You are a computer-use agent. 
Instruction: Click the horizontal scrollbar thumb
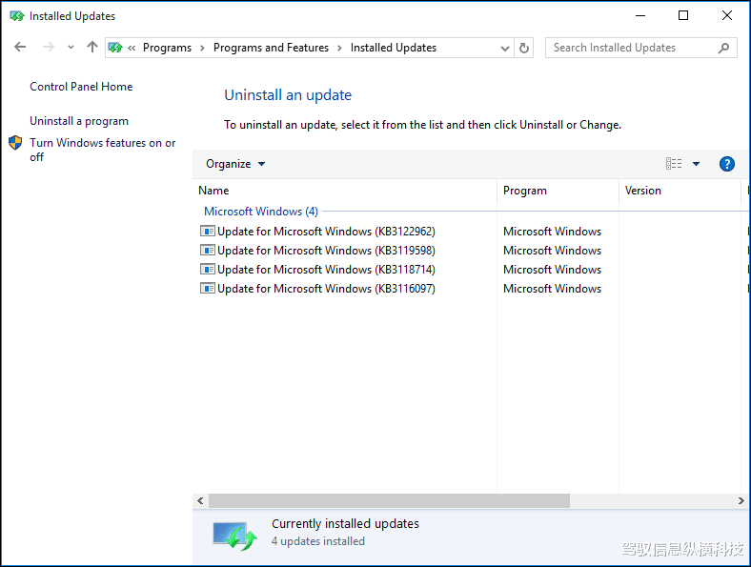click(x=388, y=501)
